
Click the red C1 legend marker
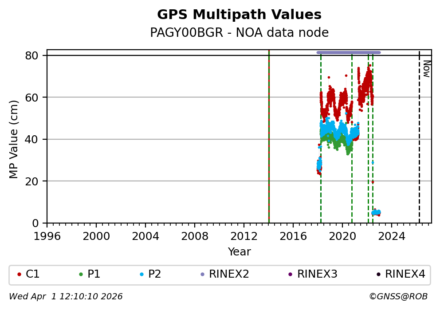tap(19, 275)
